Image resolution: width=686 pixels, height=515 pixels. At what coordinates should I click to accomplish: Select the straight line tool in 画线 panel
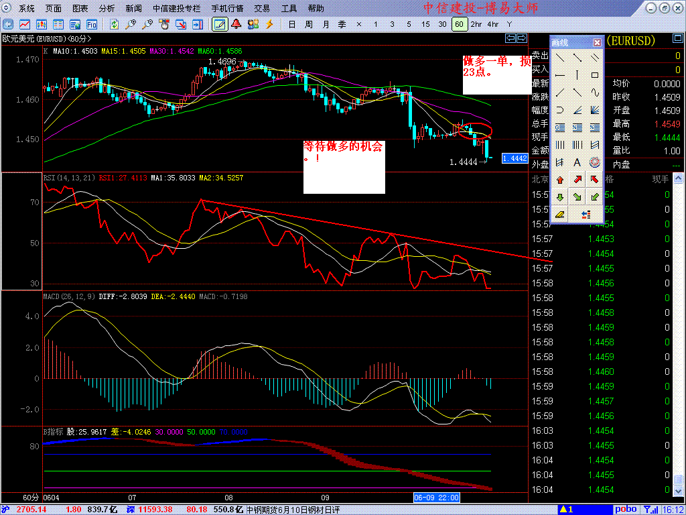[x=560, y=57]
